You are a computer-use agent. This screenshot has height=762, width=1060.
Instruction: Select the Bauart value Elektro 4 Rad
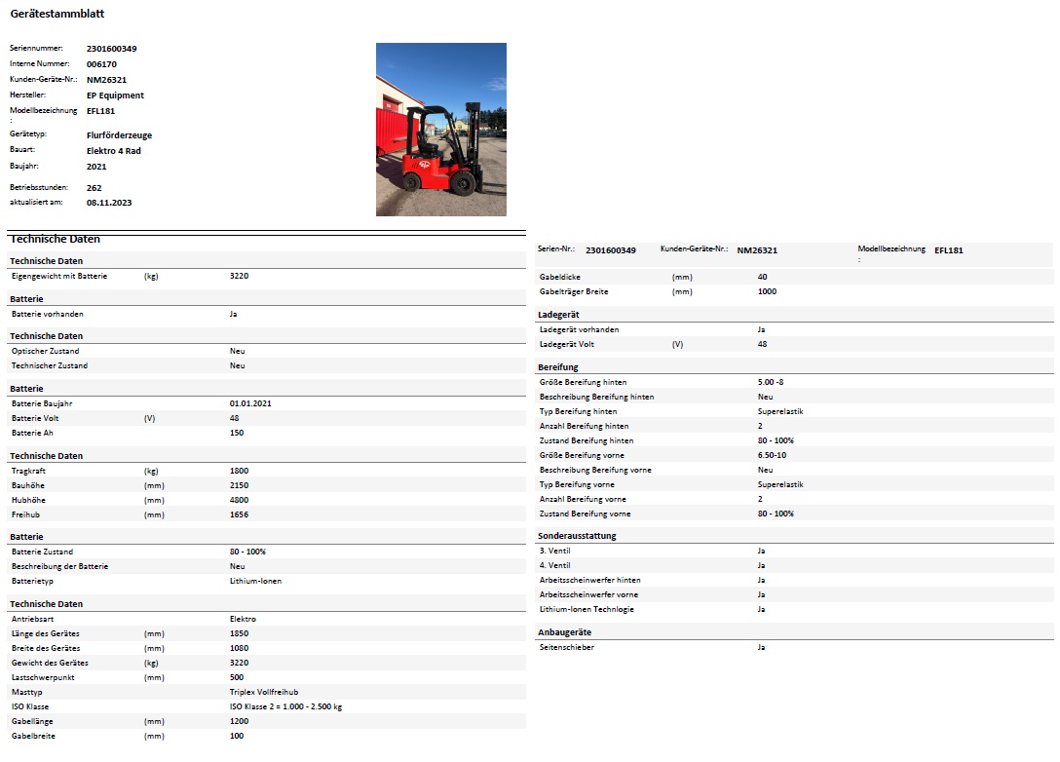(x=113, y=151)
